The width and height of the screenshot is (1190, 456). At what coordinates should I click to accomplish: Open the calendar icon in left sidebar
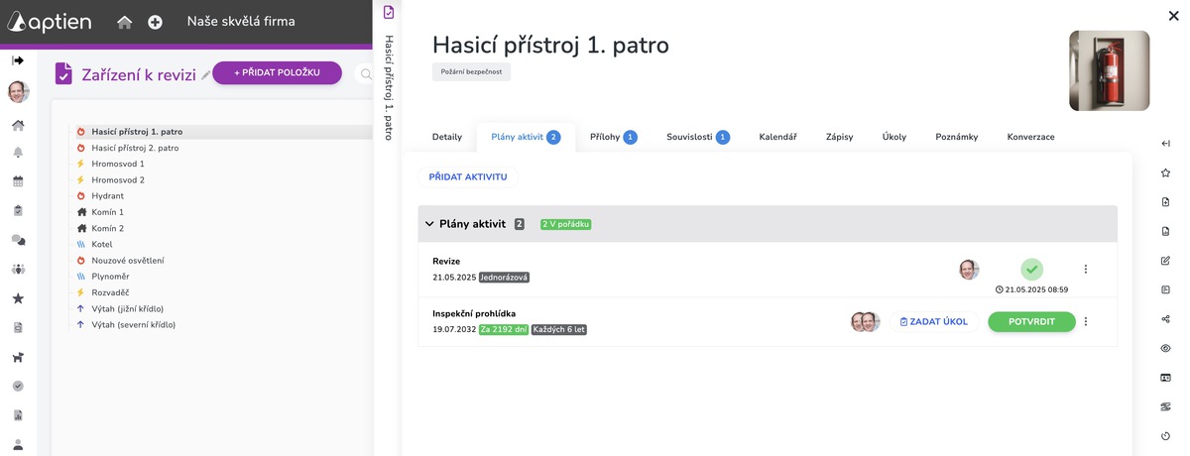tap(18, 181)
